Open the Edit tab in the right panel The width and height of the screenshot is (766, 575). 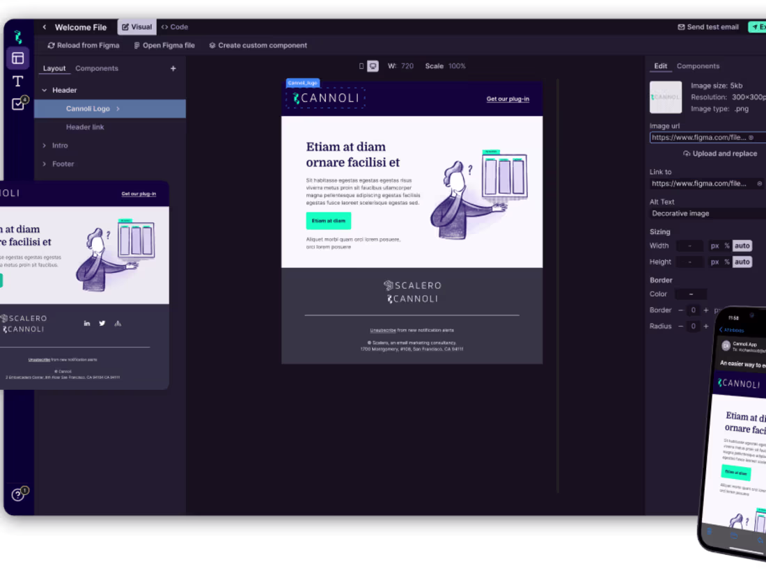pos(660,66)
